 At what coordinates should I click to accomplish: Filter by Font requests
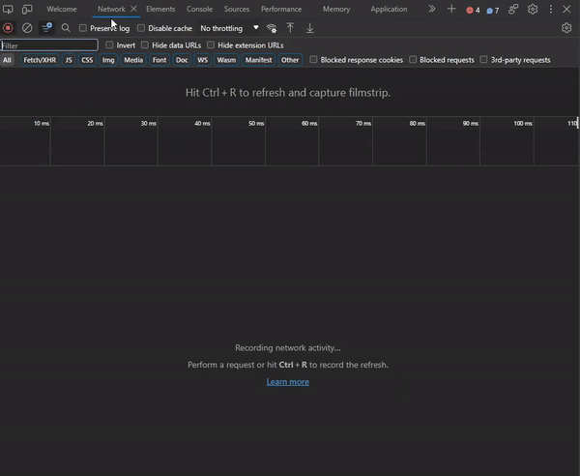point(159,60)
